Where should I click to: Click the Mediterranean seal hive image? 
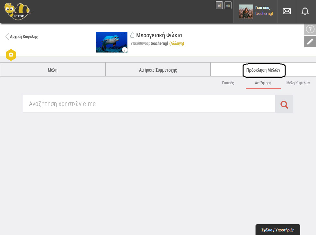click(x=112, y=42)
